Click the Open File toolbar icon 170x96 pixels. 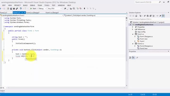11,9
